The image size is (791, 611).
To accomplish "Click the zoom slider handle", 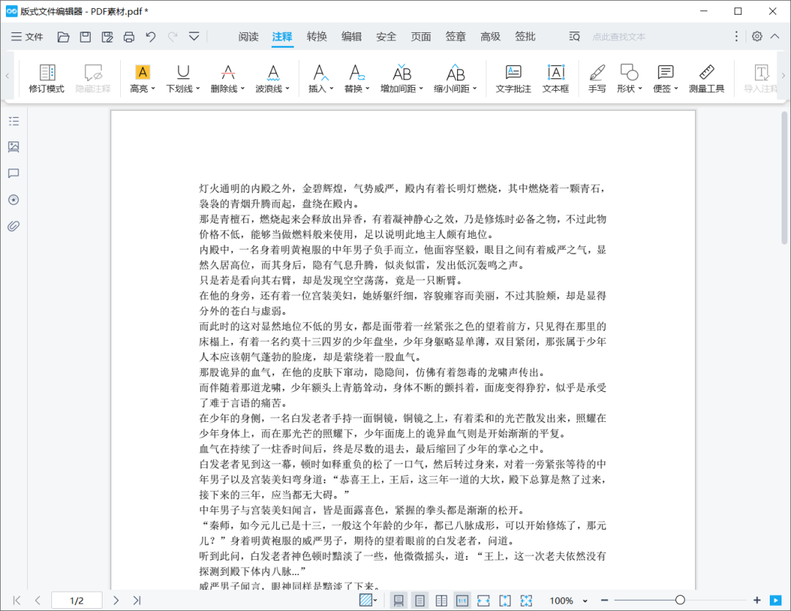I will point(680,600).
